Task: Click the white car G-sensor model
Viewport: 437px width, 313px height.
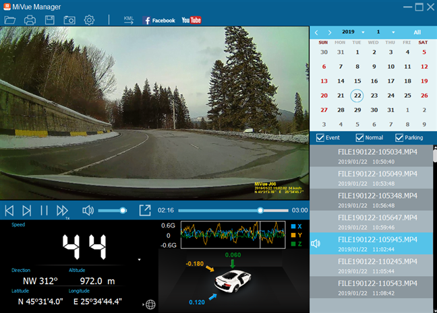Action: click(x=233, y=281)
